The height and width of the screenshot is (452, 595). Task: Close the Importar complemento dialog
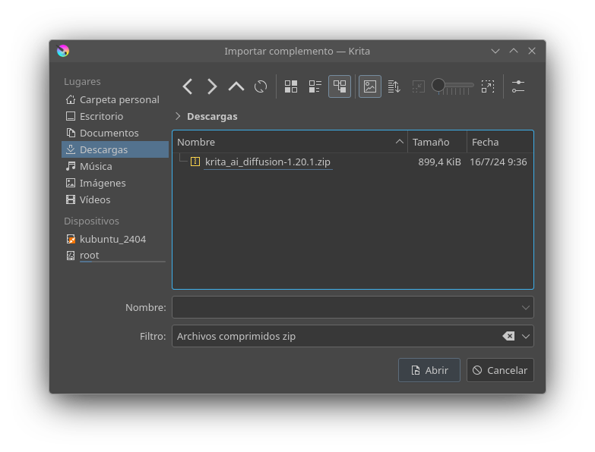(x=532, y=51)
